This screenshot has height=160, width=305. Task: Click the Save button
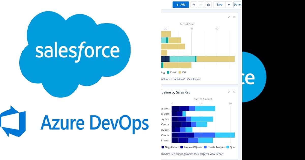click(x=219, y=5)
